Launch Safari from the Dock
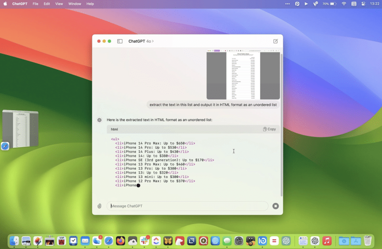Image resolution: width=382 pixels, height=249 pixels. click(109, 241)
